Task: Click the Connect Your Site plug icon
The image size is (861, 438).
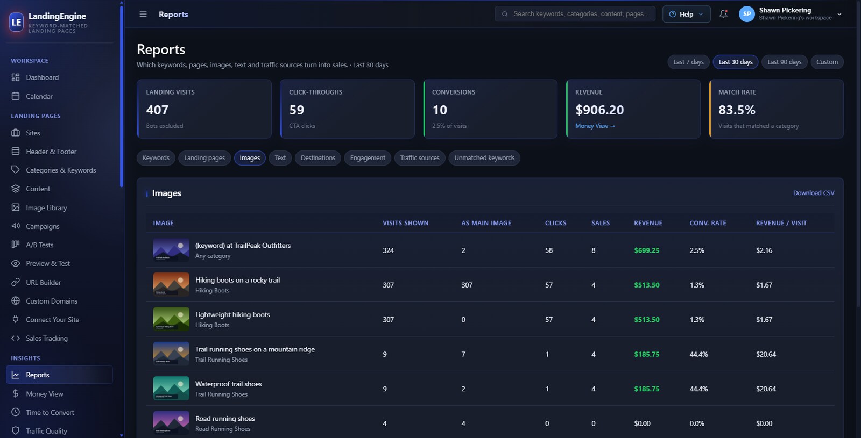Action: tap(16, 319)
